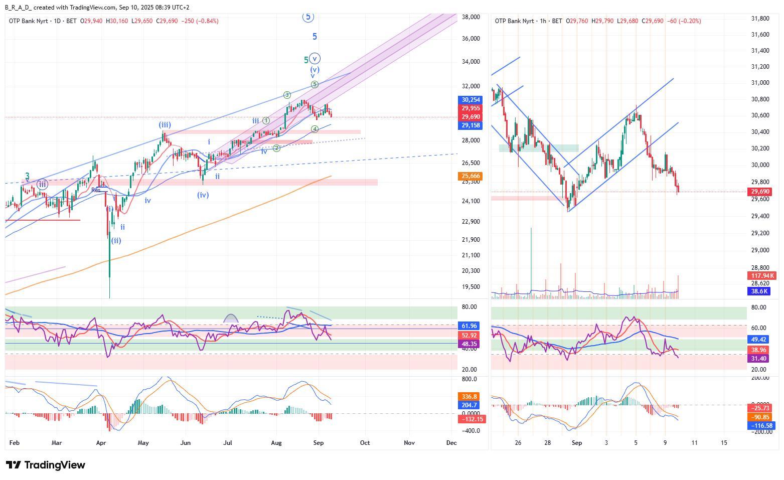
Task: Select the "OTP Bank Nyrt · 1D · BET" chart title
Action: coord(43,21)
